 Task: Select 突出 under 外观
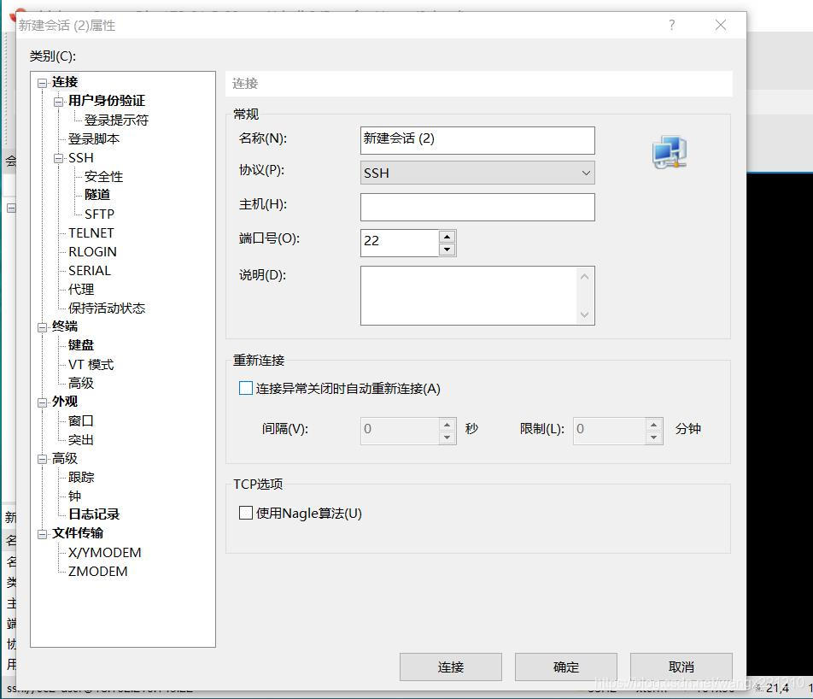pos(81,439)
